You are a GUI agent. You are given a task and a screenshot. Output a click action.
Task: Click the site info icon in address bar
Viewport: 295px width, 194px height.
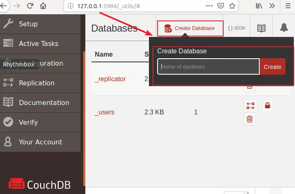70,6
